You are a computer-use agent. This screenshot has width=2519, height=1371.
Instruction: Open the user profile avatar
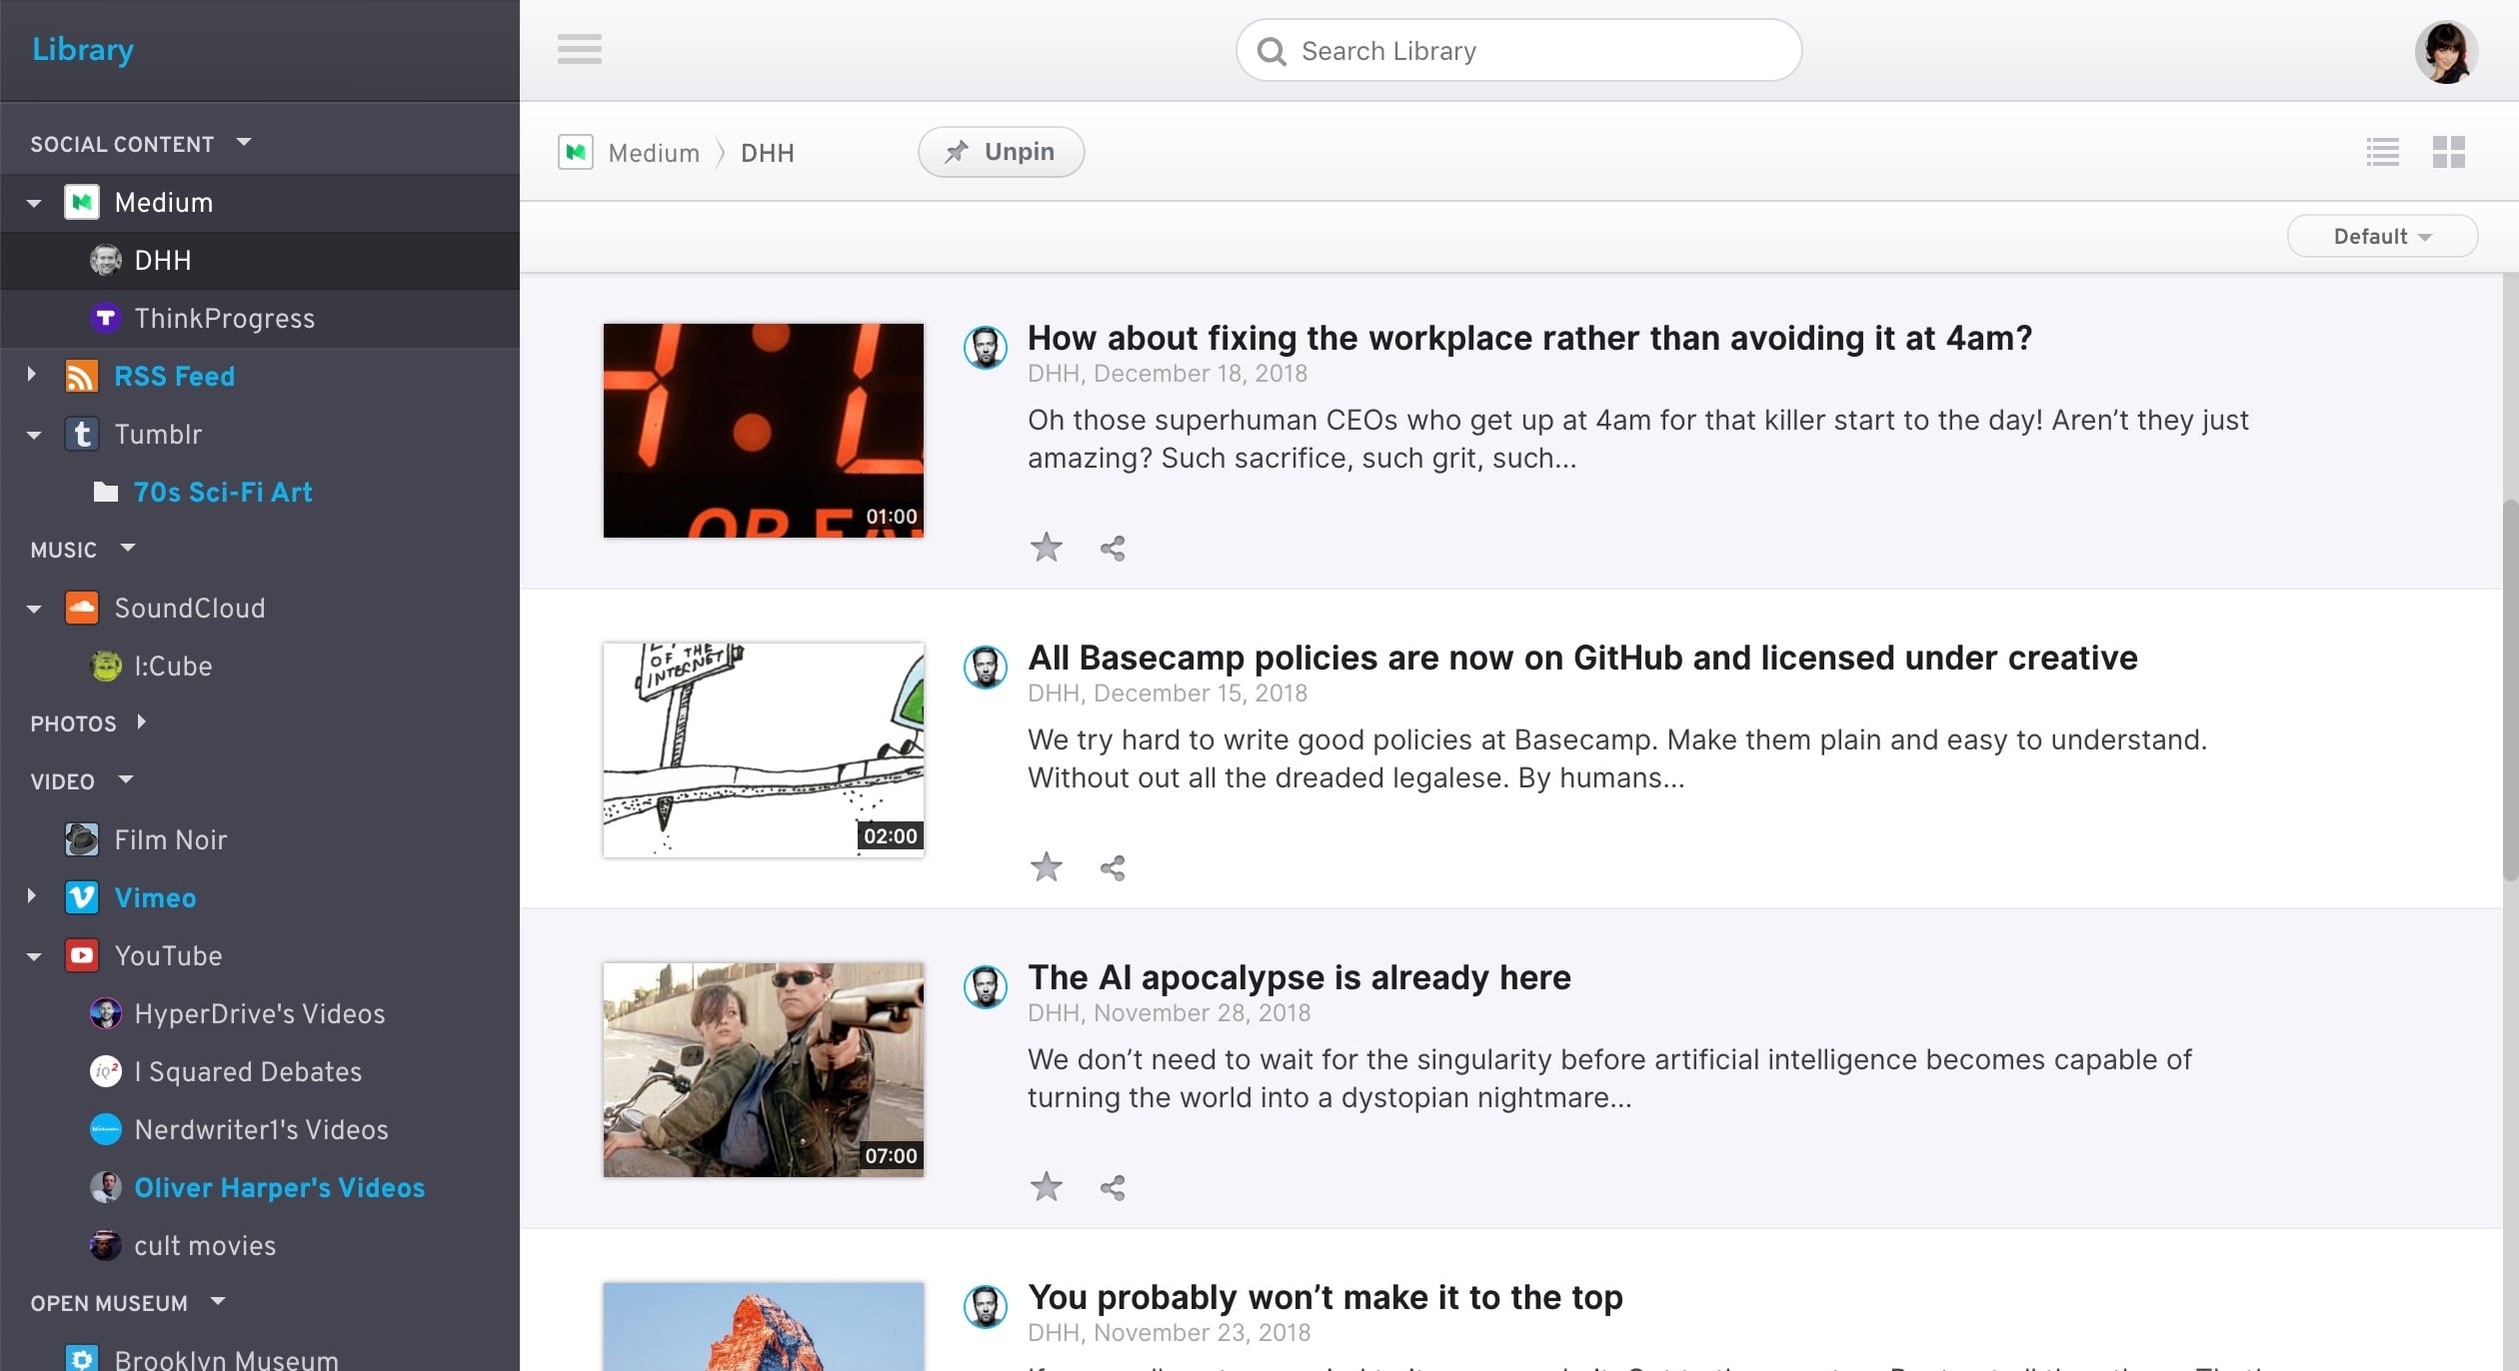pyautogui.click(x=2446, y=52)
